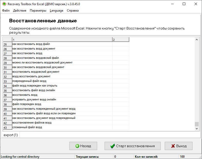Open the Файл menu

click(6, 11)
